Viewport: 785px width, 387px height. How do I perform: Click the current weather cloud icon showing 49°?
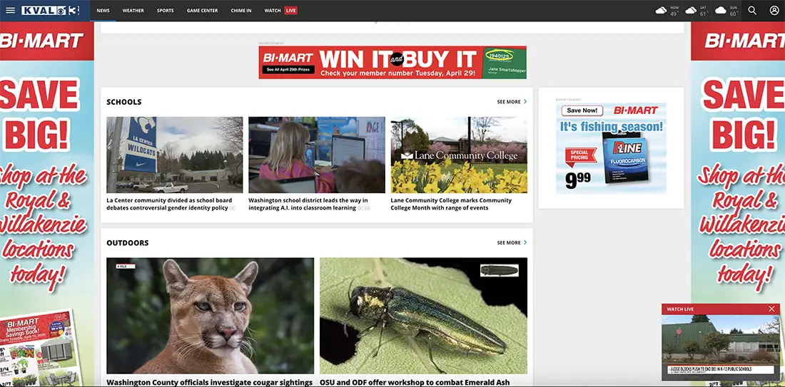click(x=662, y=11)
